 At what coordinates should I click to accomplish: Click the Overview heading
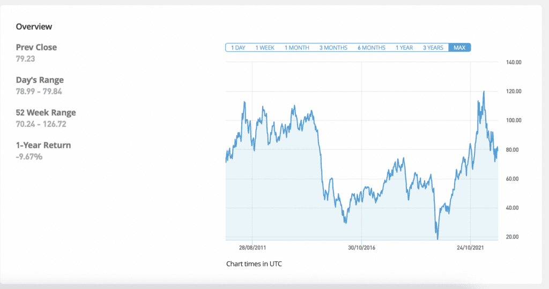tap(34, 26)
